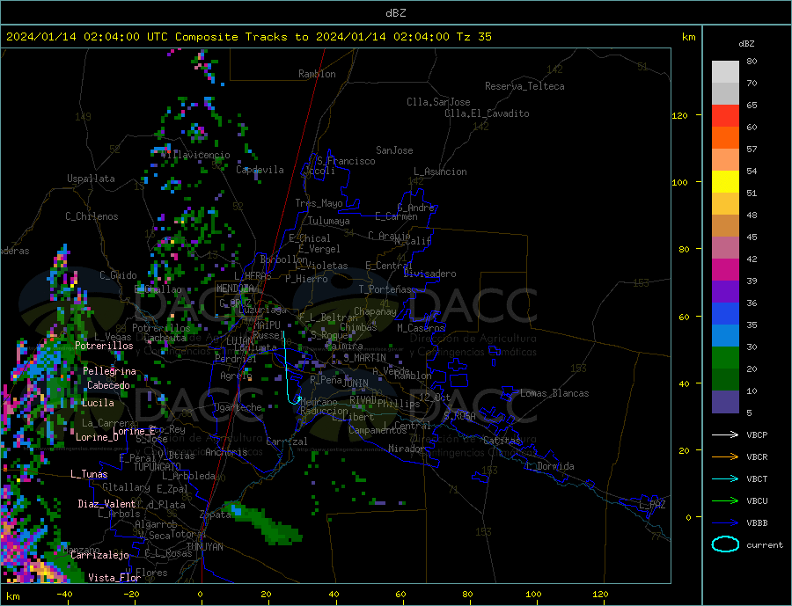
Task: Click the TUPUNGATO map label
Action: (158, 467)
